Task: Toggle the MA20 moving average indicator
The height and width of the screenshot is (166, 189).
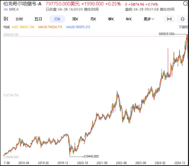Action: tap(78, 27)
